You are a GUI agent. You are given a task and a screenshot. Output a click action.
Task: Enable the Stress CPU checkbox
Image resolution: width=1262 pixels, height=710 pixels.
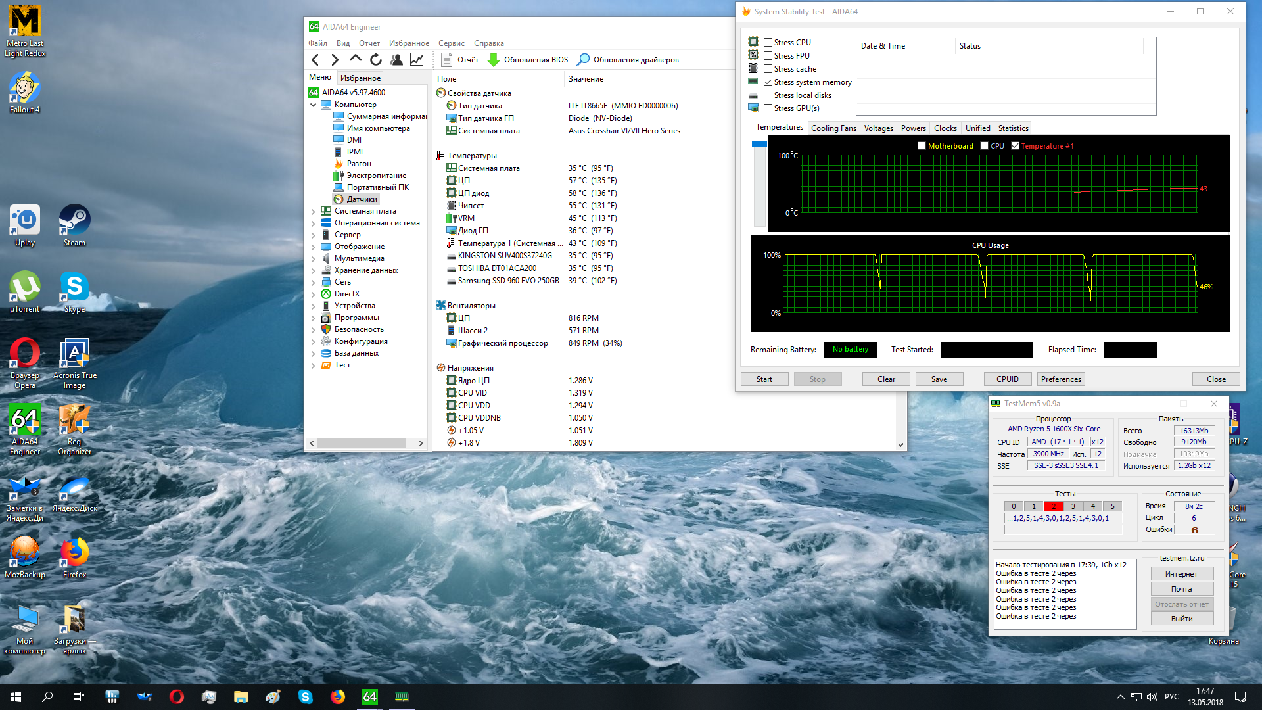(x=768, y=43)
